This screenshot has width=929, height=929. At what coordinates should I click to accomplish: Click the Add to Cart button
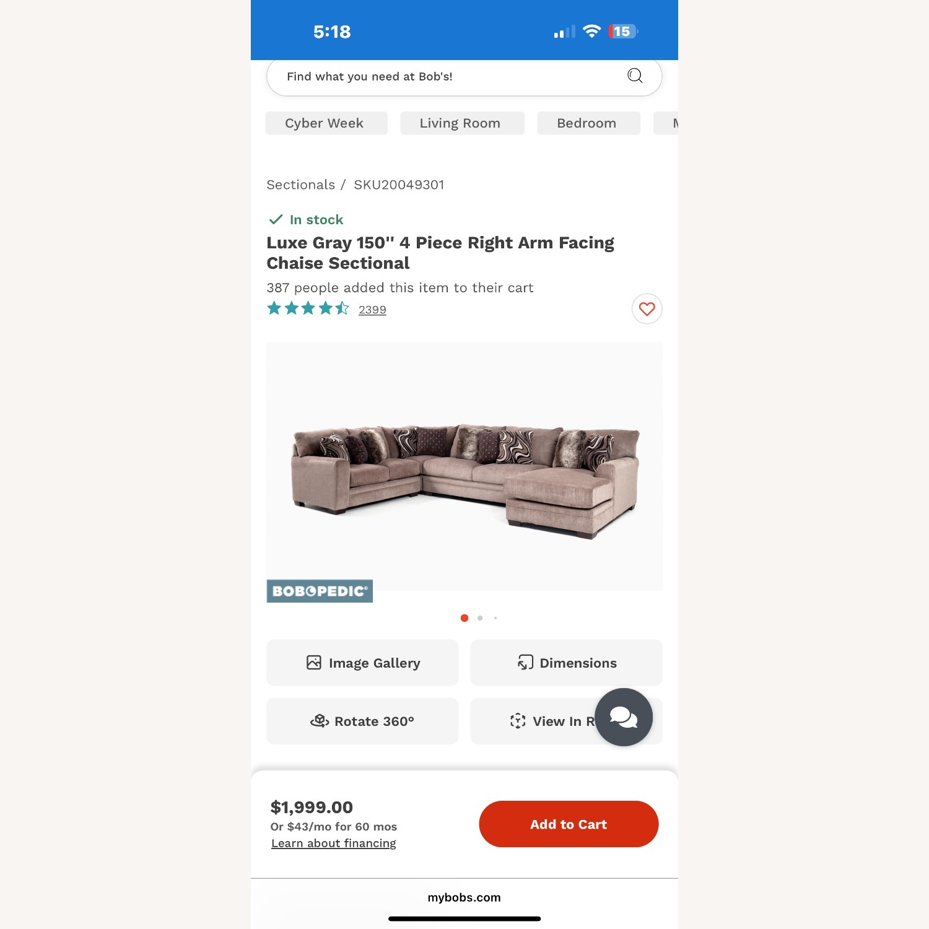point(569,824)
